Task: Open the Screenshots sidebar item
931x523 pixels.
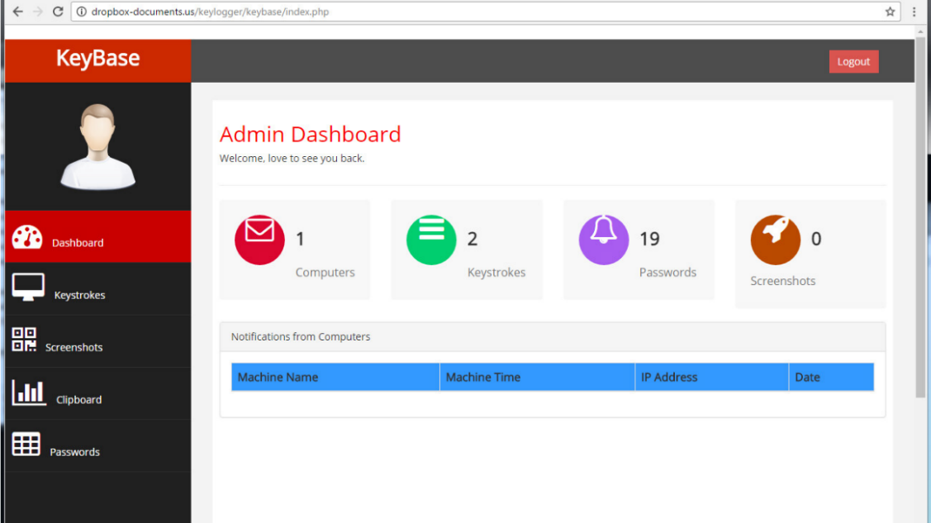Action: click(x=98, y=340)
